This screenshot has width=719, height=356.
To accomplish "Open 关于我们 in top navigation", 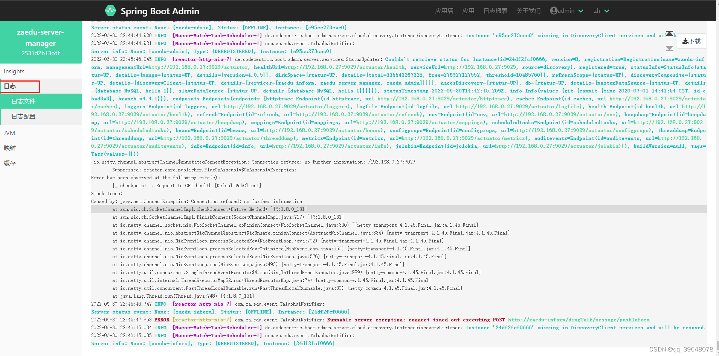I will (x=528, y=11).
